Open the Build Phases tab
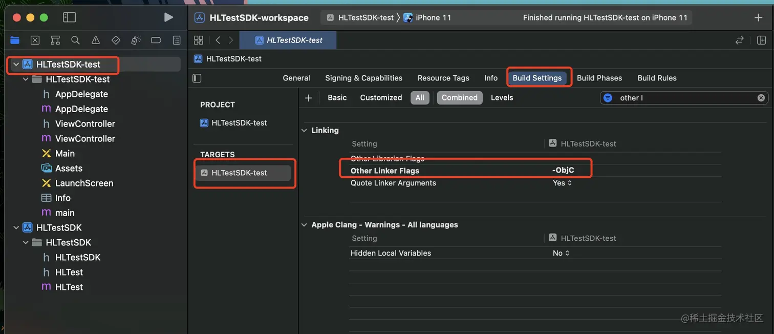This screenshot has height=334, width=774. pos(599,78)
